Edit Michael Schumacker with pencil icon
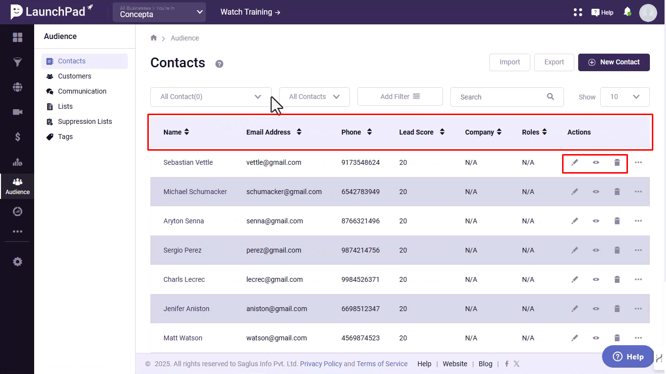The height and width of the screenshot is (374, 666). (x=575, y=192)
